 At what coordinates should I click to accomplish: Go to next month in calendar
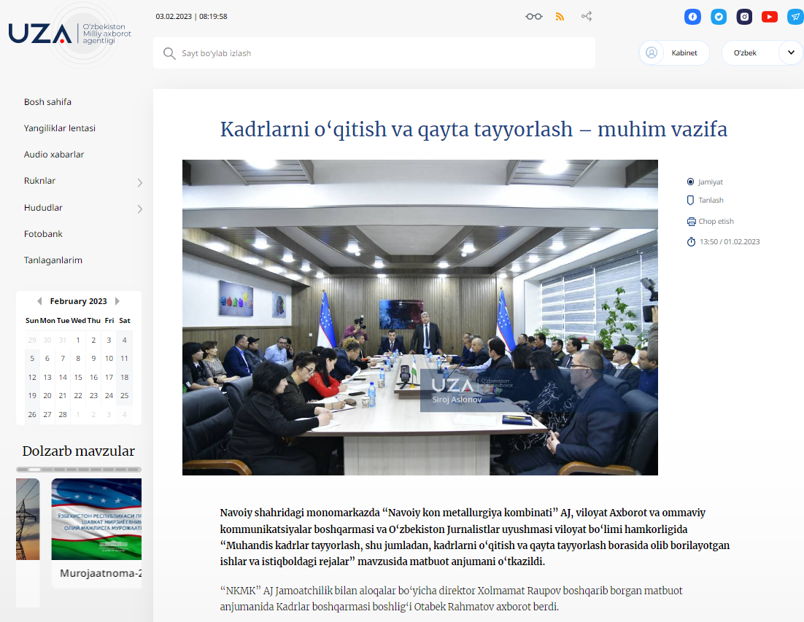(x=117, y=301)
